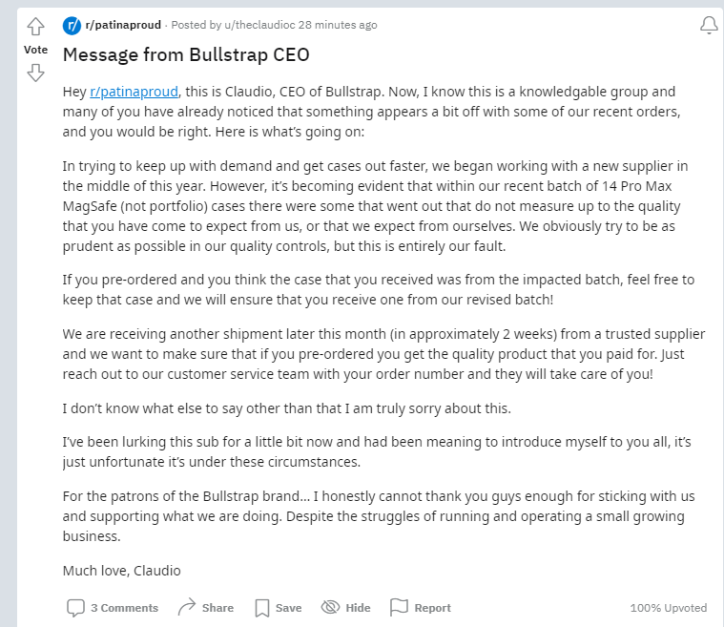Click the post title Message from Bullstrap CEO
Image resolution: width=724 pixels, height=627 pixels.
(x=186, y=55)
